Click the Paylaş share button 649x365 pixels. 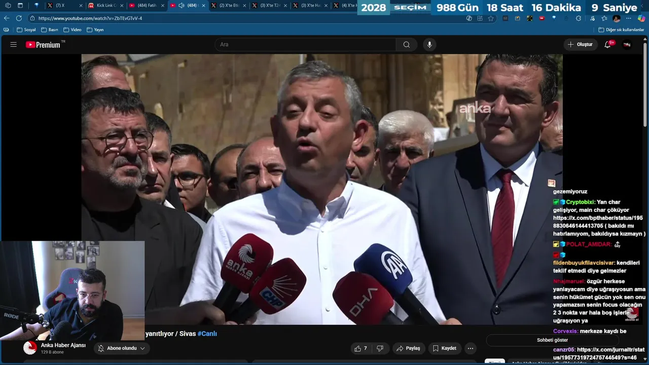coord(408,348)
